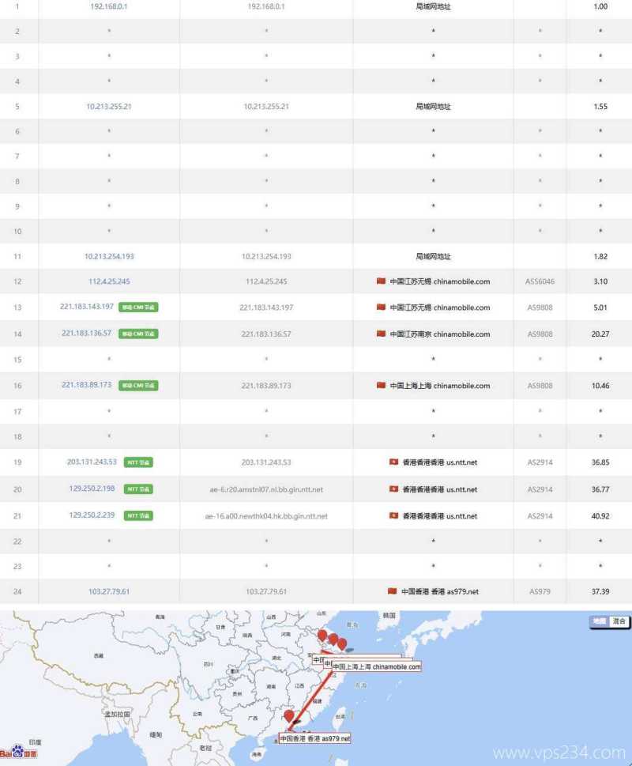632x766 pixels.
Task: Open IP link 112.4.25.245 in hop 12
Action: pyautogui.click(x=109, y=281)
